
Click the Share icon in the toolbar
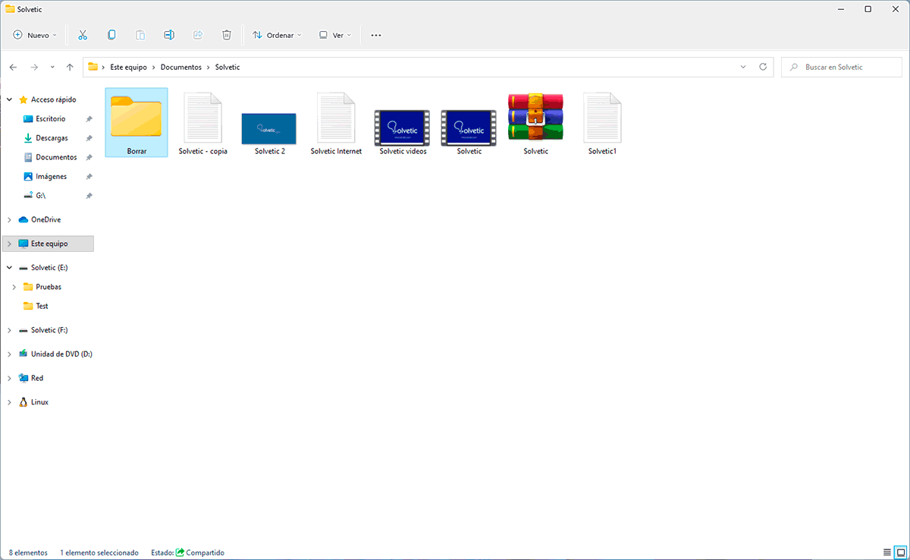click(198, 35)
